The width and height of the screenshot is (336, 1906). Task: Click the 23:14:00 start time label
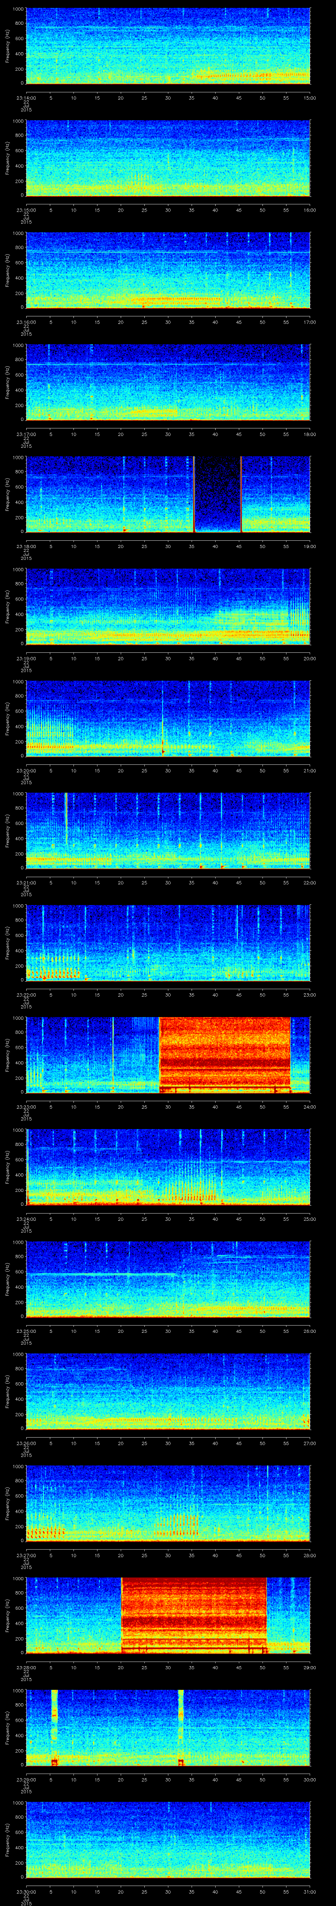[27, 98]
